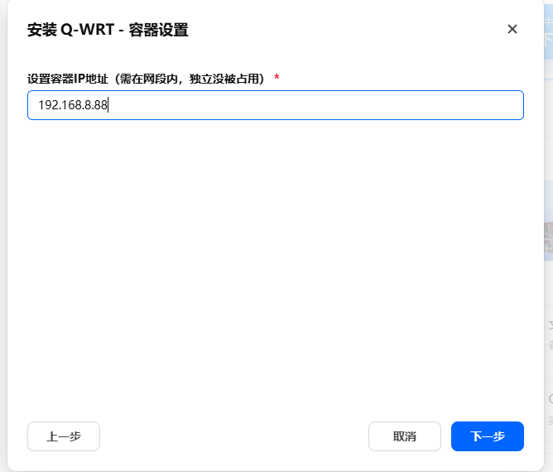Image resolution: width=553 pixels, height=472 pixels.
Task: Click the dimmed background right of dialog
Action: (548, 248)
